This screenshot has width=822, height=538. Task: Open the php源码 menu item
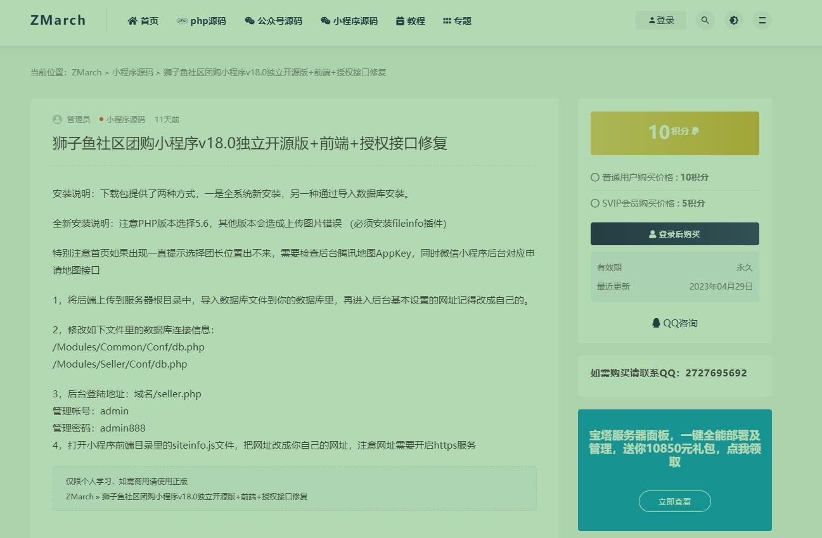click(202, 21)
